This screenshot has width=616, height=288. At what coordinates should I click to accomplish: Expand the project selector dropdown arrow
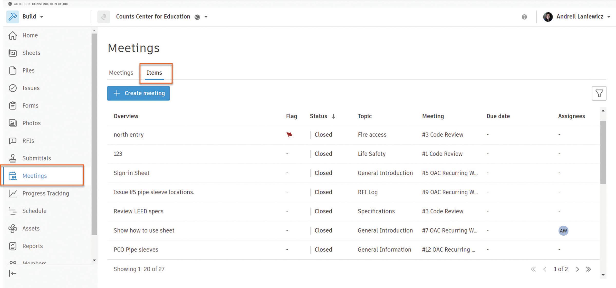coord(206,17)
